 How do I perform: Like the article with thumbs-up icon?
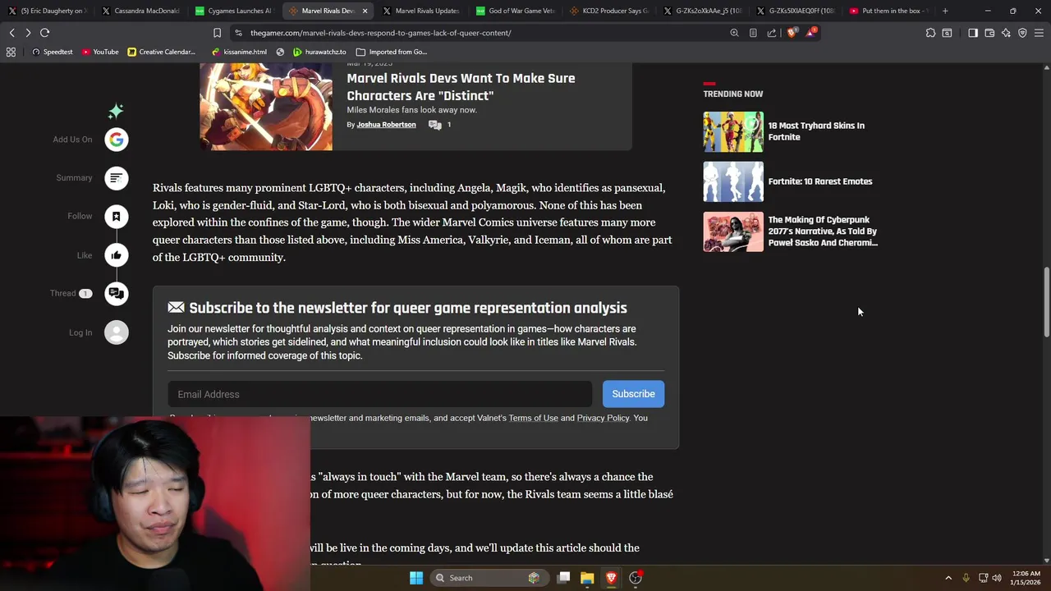pos(117,255)
